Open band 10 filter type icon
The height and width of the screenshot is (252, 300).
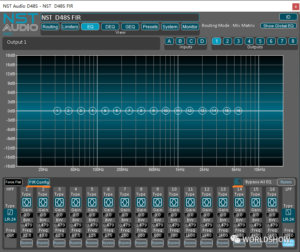pyautogui.click(x=174, y=202)
